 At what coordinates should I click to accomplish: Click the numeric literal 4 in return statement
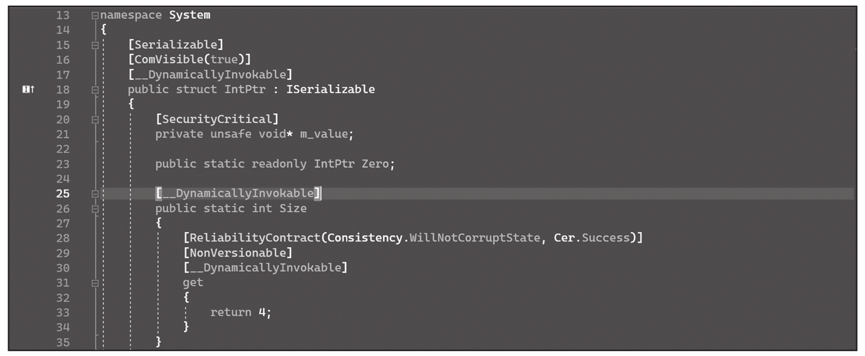point(262,313)
